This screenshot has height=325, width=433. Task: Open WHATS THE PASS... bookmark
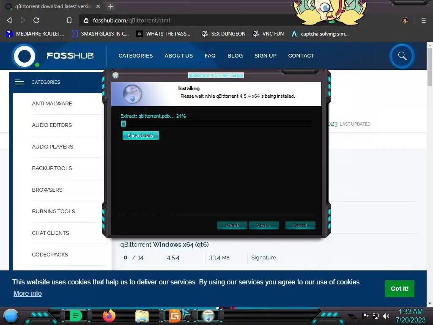[164, 34]
